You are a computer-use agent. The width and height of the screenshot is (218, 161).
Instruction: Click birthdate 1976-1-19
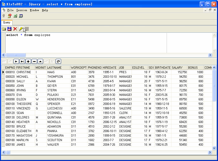163,122
